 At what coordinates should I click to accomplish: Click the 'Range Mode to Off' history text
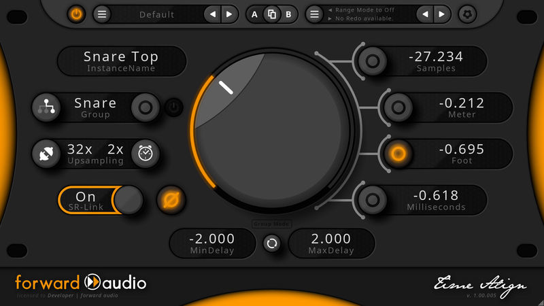pyautogui.click(x=364, y=10)
